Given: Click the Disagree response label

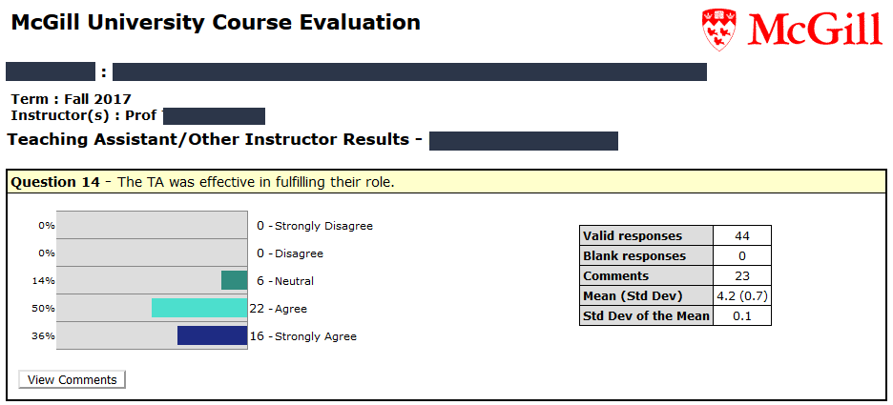Looking at the screenshot, I should pyautogui.click(x=299, y=253).
